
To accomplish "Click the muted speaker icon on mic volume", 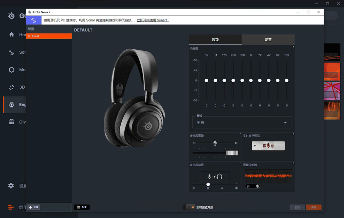I will [194, 143].
